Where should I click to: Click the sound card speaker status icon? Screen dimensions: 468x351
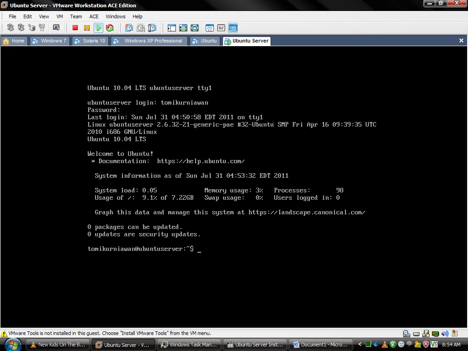[x=445, y=333]
